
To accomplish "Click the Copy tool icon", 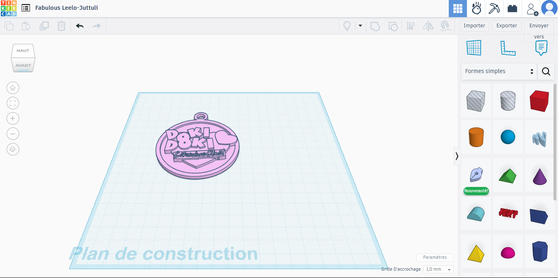I will tap(9, 26).
